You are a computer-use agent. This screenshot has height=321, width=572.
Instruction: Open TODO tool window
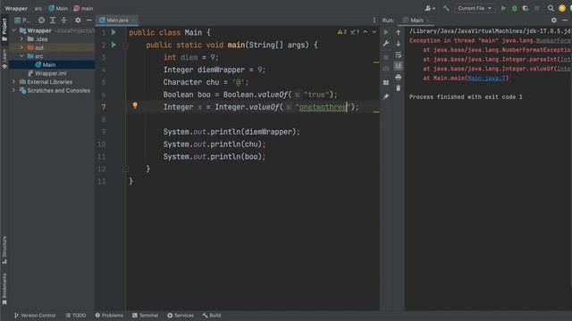click(76, 315)
